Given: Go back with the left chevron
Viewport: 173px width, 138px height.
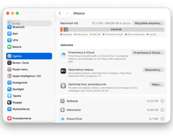Looking at the screenshot, I should pyautogui.click(x=60, y=13).
